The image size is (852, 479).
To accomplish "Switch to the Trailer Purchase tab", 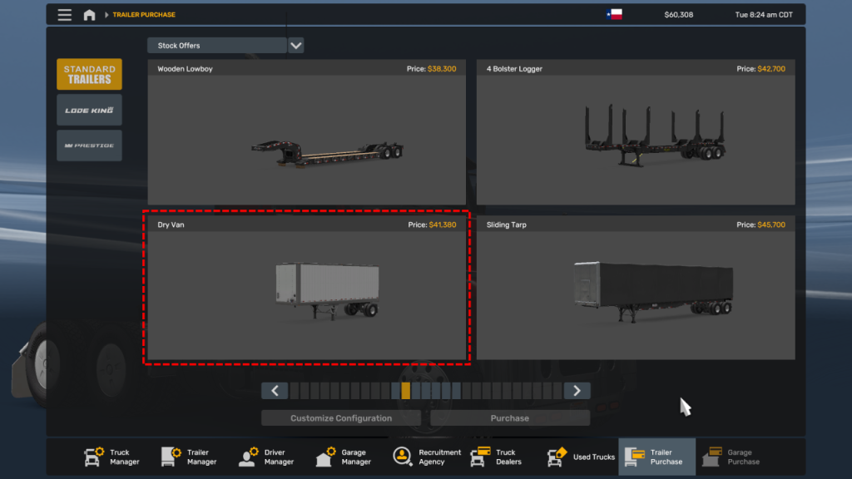I will point(656,457).
